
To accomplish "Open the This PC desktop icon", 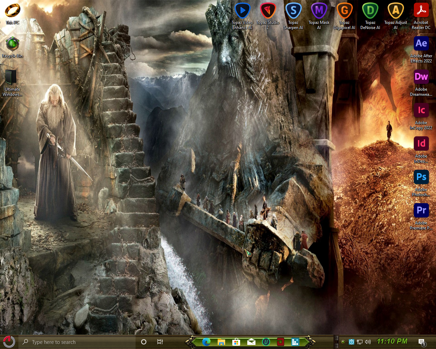I will [x=13, y=14].
